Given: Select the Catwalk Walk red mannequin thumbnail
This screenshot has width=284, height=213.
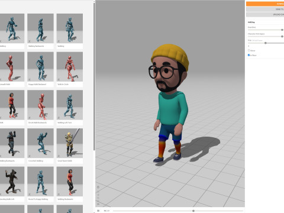Looking at the screenshot, I should pos(12,67).
